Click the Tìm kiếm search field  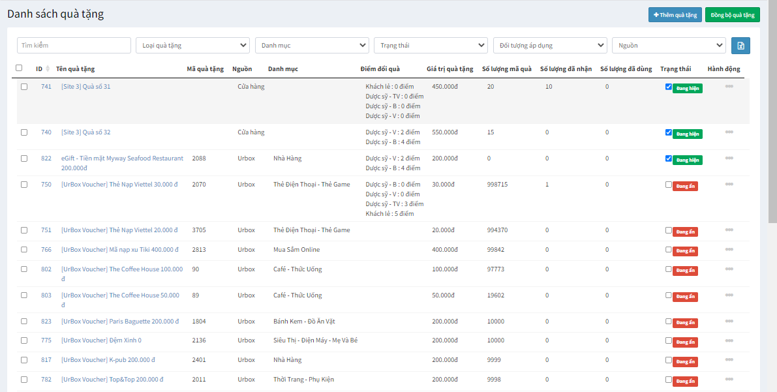point(74,46)
